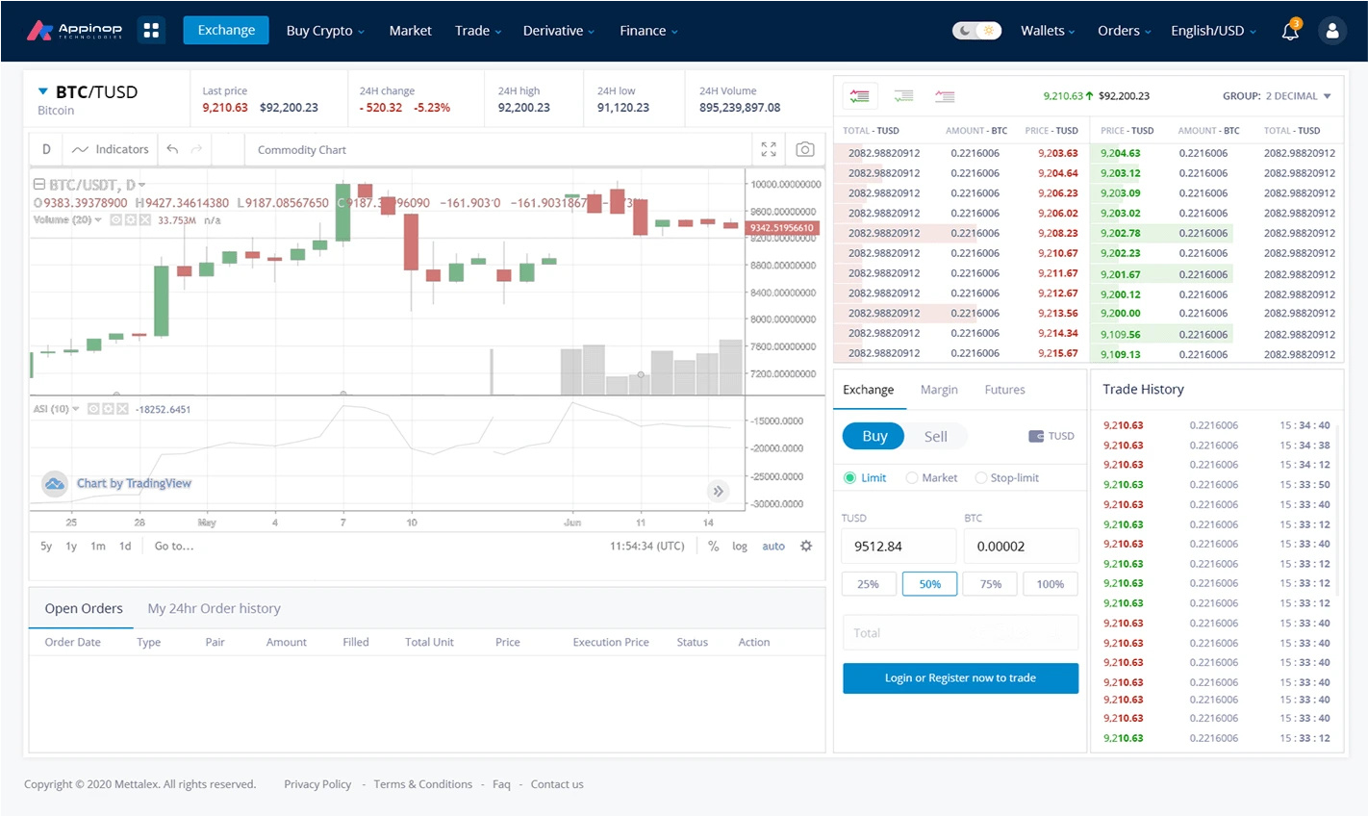Open My 24hr Order history tab

[x=214, y=608]
